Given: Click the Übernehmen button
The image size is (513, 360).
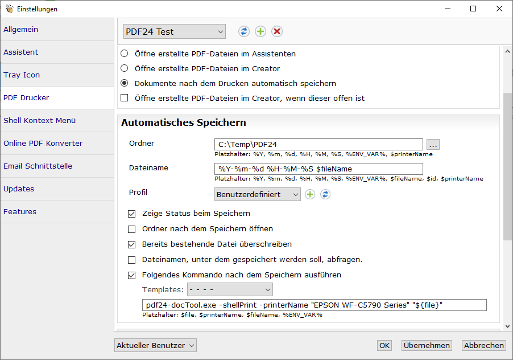Looking at the screenshot, I should pyautogui.click(x=427, y=346).
